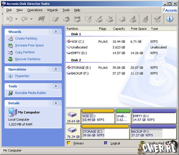Select the BACKUP (F:) block in disk map
179x155 pixels.
coord(153,132)
